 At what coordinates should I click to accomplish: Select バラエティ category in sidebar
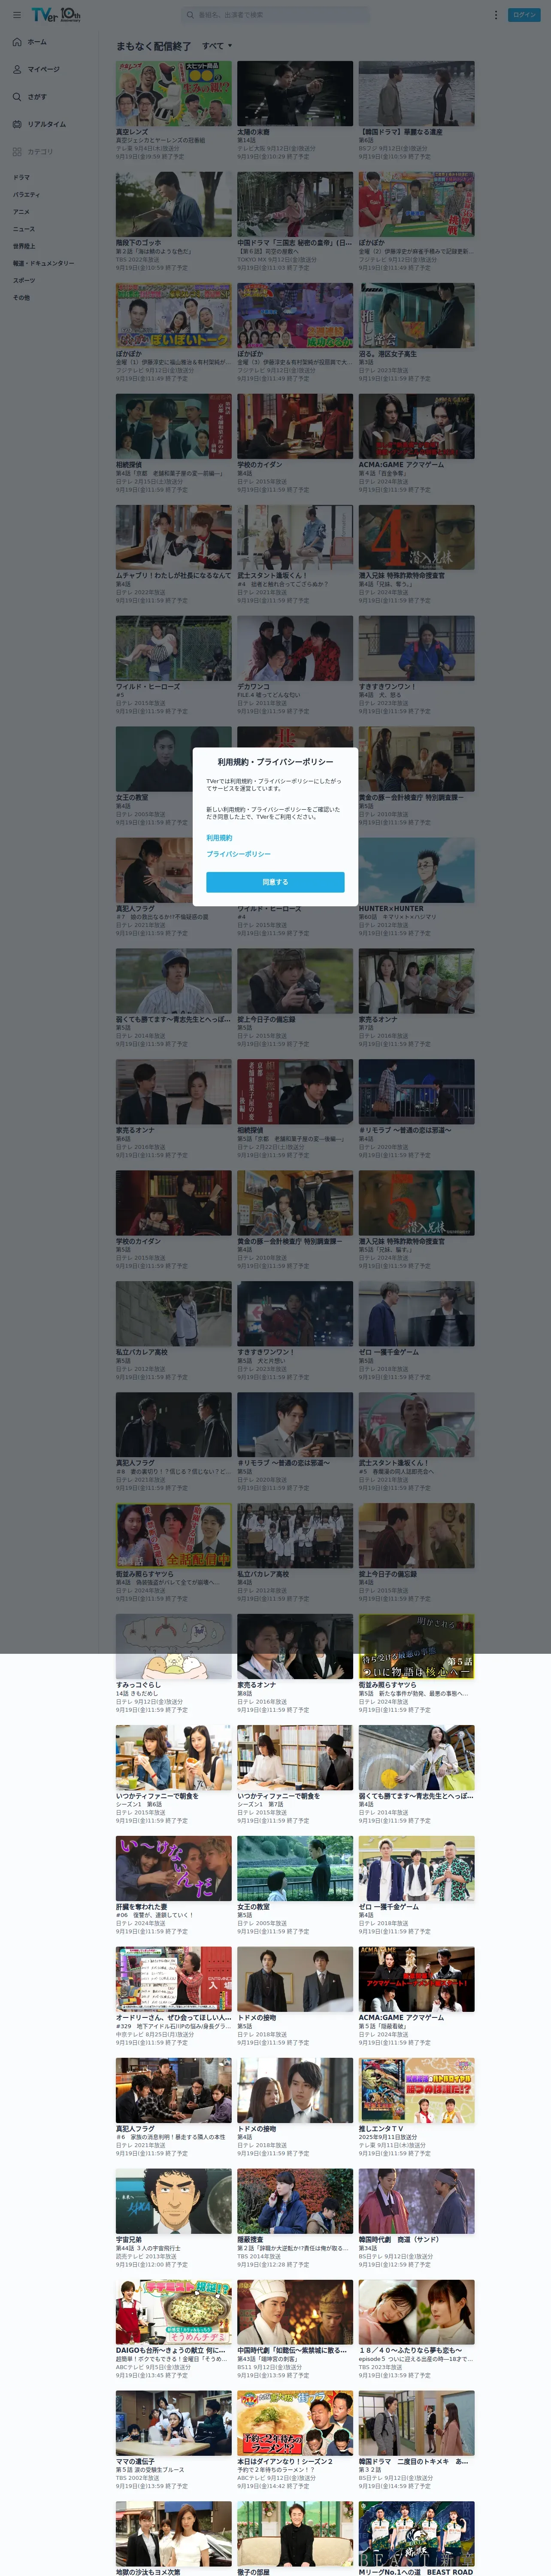pyautogui.click(x=27, y=194)
